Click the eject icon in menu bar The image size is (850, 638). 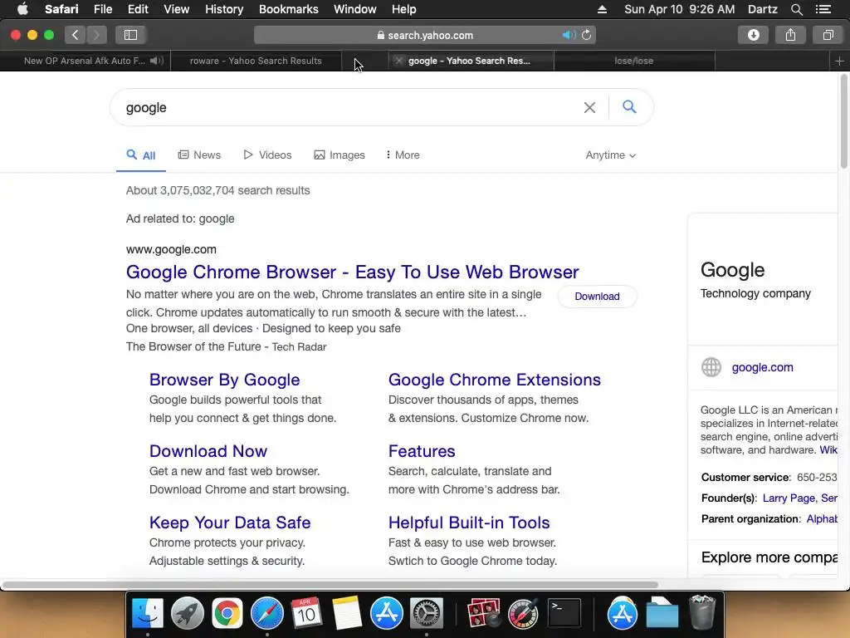(602, 9)
